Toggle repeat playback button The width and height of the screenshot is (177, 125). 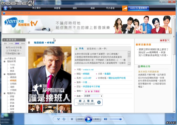(x=64, y=119)
